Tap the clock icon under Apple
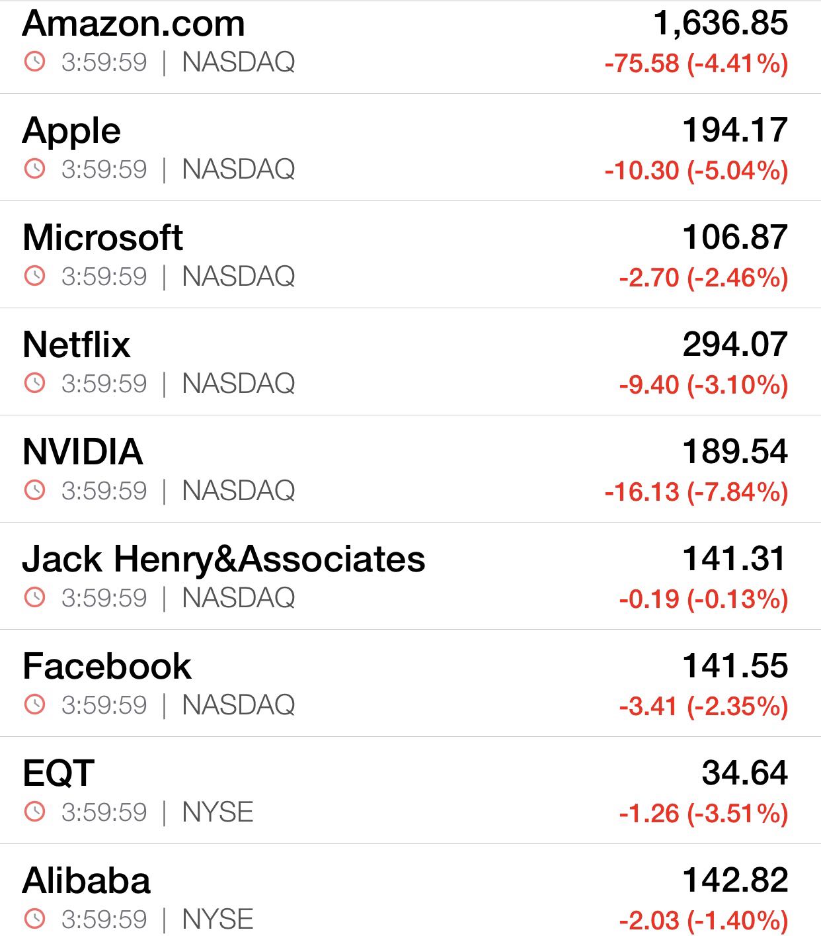The width and height of the screenshot is (821, 936). (34, 169)
